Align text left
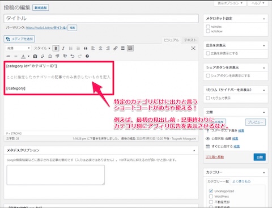The height and width of the screenshot is (208, 272). 93,48
